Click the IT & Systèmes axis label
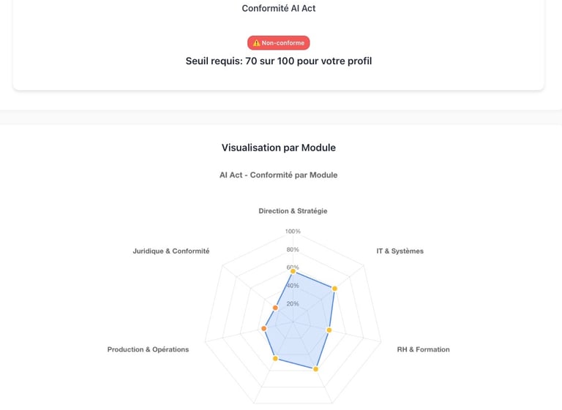The height and width of the screenshot is (410, 562). (400, 251)
